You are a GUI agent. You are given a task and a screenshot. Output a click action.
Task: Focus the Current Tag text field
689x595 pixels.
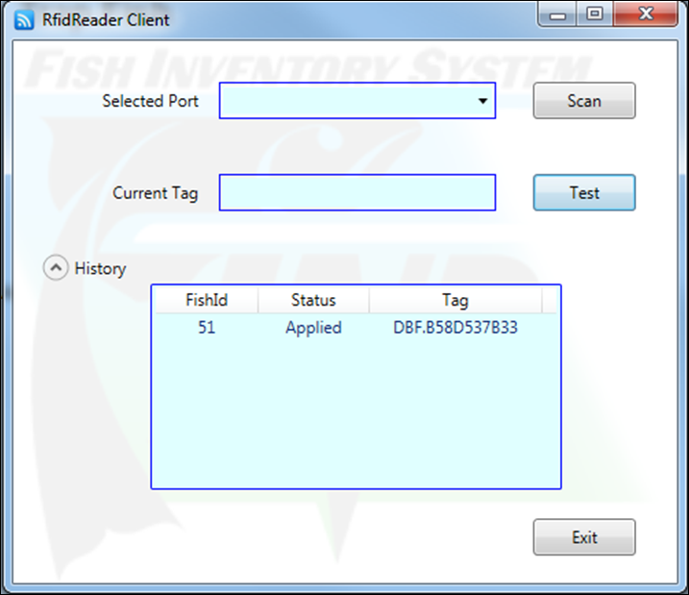tap(357, 193)
